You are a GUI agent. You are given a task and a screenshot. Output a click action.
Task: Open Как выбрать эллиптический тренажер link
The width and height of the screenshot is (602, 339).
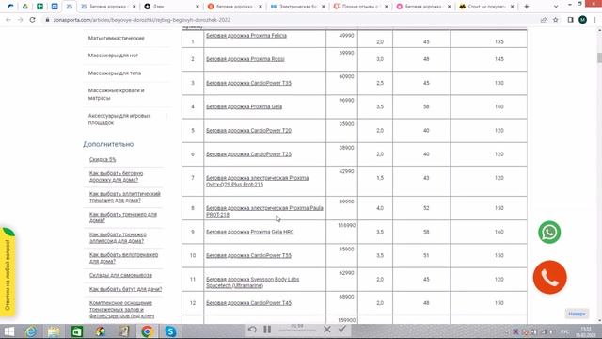(x=125, y=197)
